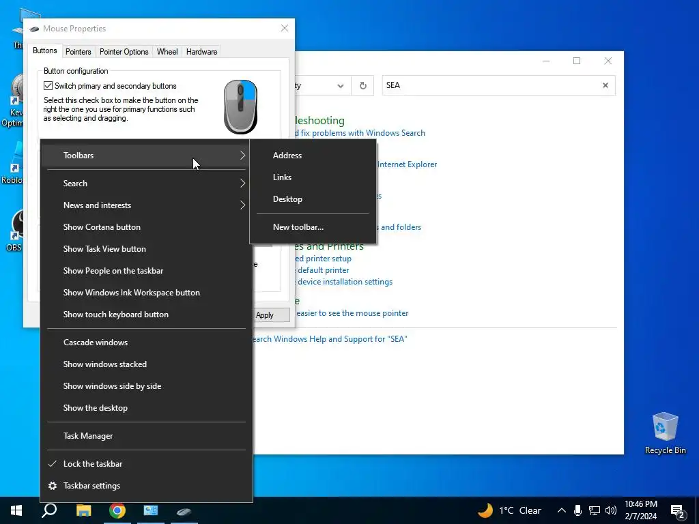Open Google Chrome on the taskbar

117,510
